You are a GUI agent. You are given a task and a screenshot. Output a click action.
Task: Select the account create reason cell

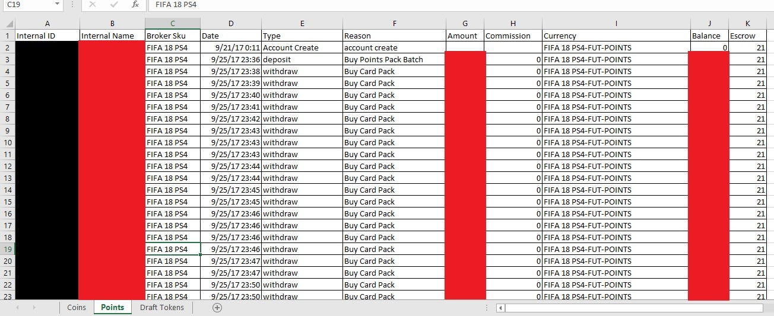click(394, 47)
